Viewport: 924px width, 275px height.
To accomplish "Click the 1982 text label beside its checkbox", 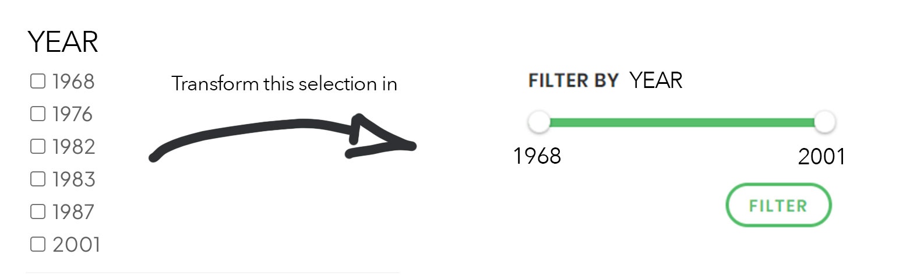I will tap(74, 147).
